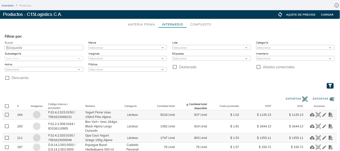The height and width of the screenshot is (151, 340).
Task: Select the row checkbox for product 164
Action: pyautogui.click(x=7, y=115)
